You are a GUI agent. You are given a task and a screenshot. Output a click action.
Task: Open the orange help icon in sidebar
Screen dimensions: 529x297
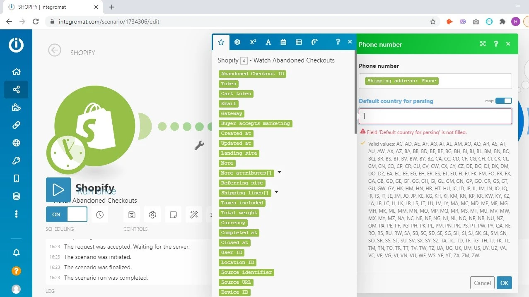[x=16, y=271]
